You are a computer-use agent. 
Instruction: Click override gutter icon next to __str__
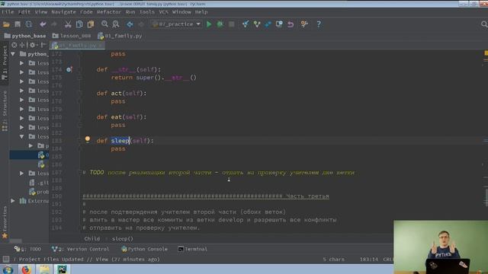coord(69,69)
